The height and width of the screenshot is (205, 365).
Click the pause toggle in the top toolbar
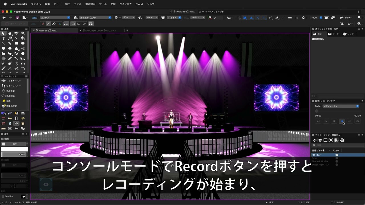297,18
